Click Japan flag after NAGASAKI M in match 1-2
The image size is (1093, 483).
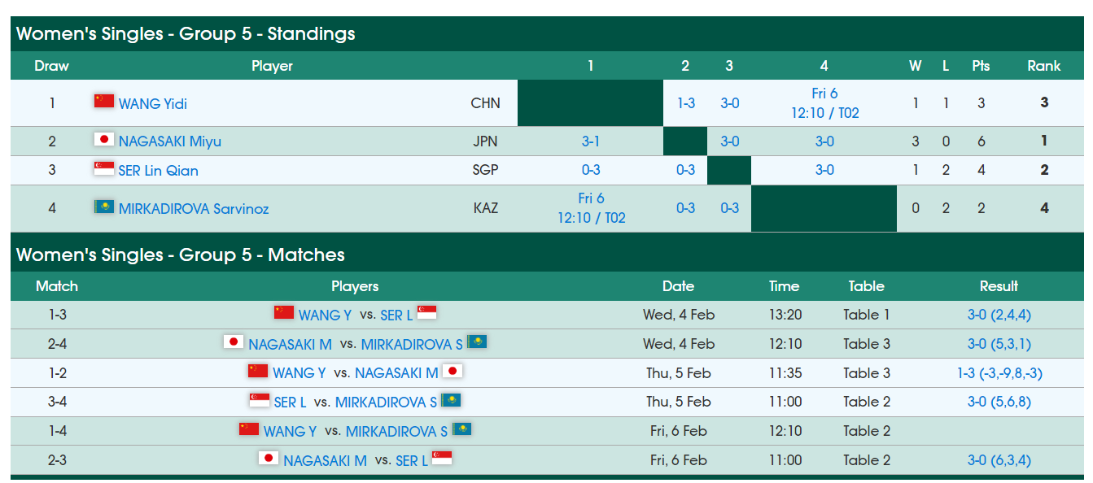[453, 371]
